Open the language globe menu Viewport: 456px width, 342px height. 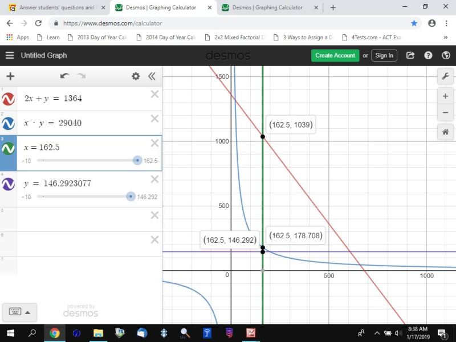click(x=446, y=55)
